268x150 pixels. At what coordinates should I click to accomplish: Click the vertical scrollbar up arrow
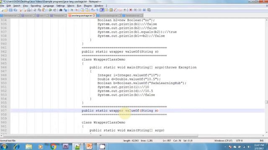coord(266,20)
